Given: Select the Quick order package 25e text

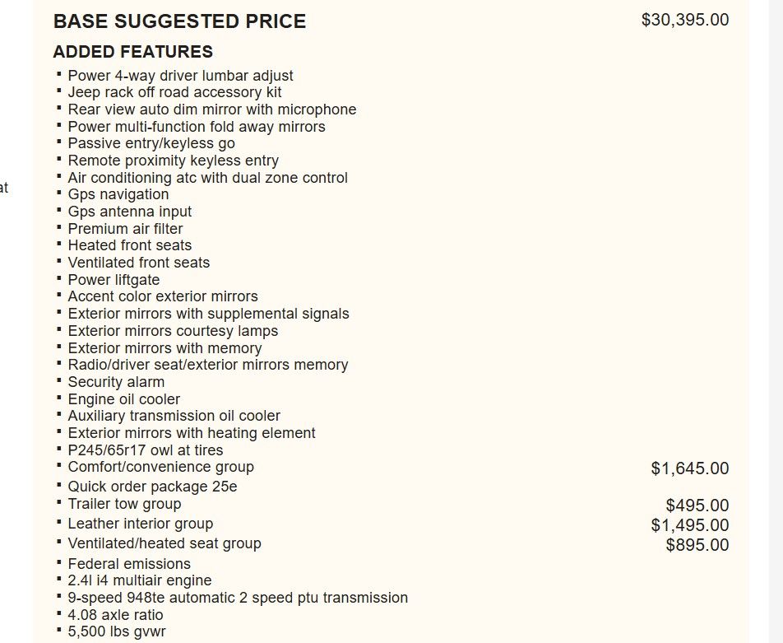Looking at the screenshot, I should coord(152,487).
